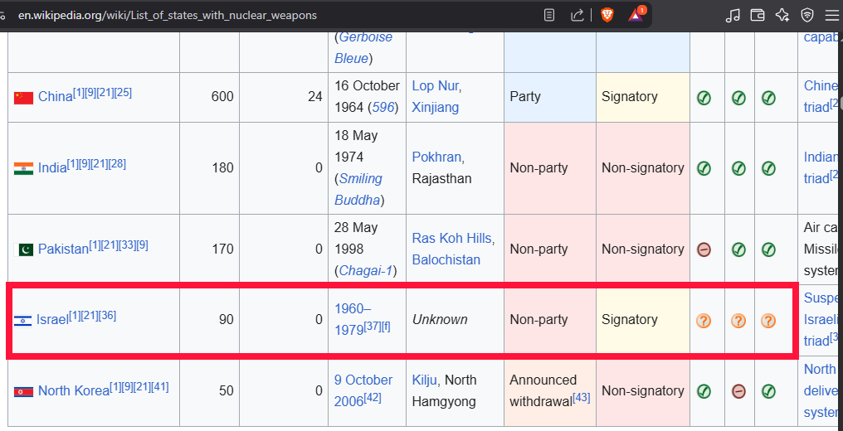This screenshot has width=843, height=431.
Task: Open the Kilju link
Action: (425, 380)
